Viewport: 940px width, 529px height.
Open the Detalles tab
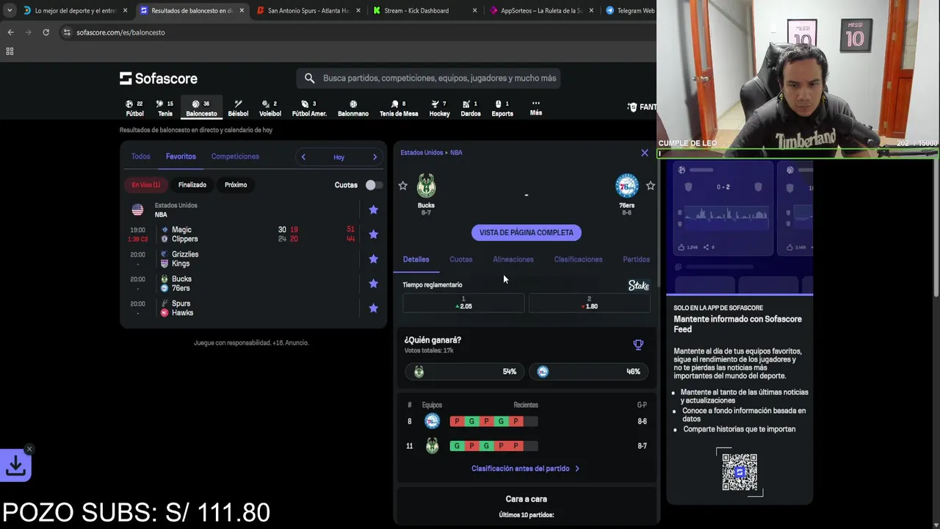416,259
